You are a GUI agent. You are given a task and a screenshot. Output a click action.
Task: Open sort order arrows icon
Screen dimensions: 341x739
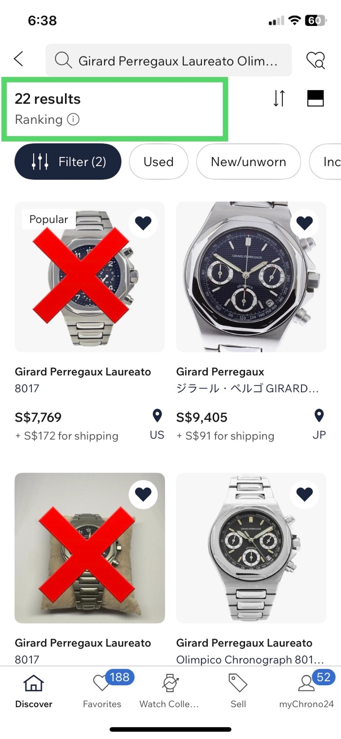(x=279, y=98)
